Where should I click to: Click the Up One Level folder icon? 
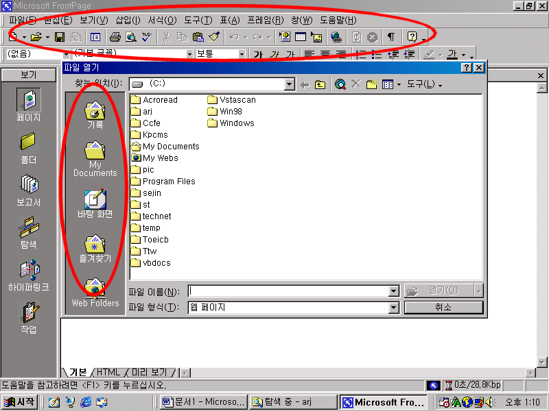320,84
